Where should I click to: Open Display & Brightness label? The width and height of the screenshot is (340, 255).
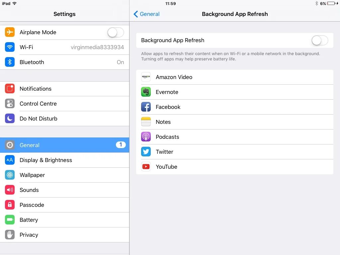pos(46,160)
